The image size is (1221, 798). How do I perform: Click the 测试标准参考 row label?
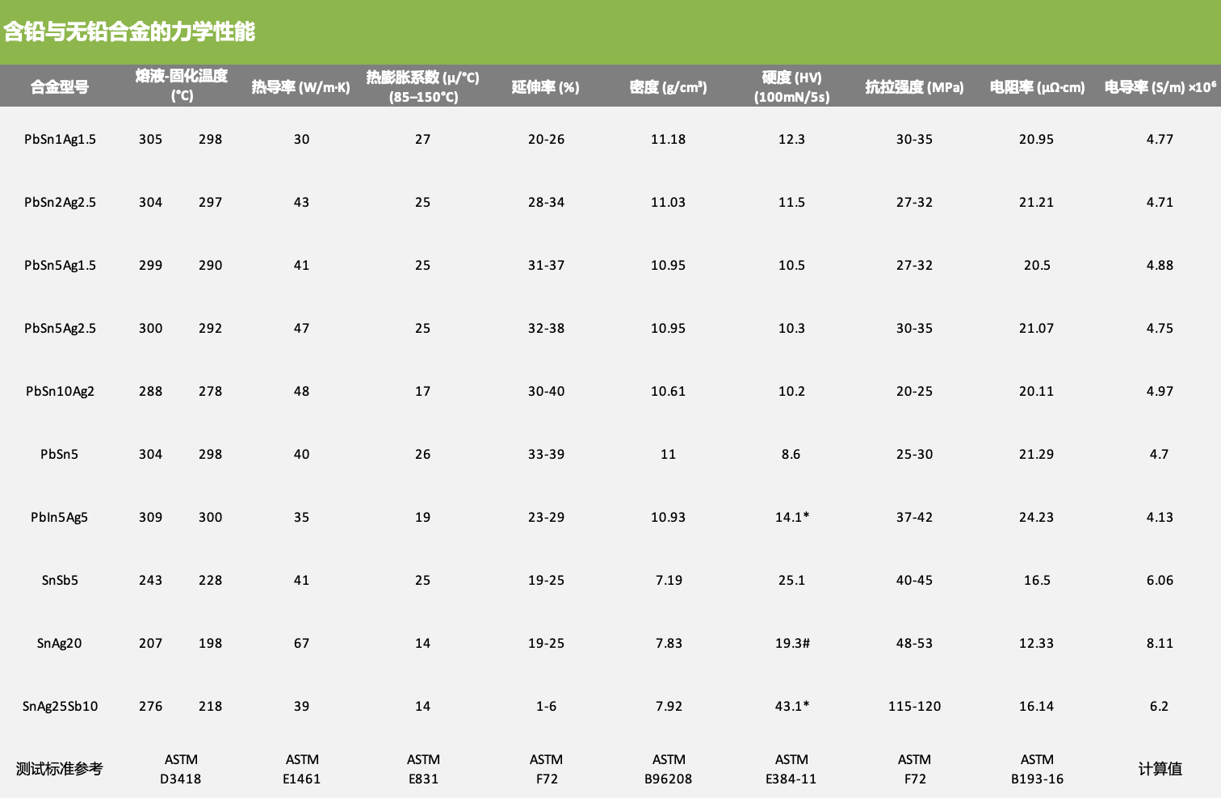60,769
